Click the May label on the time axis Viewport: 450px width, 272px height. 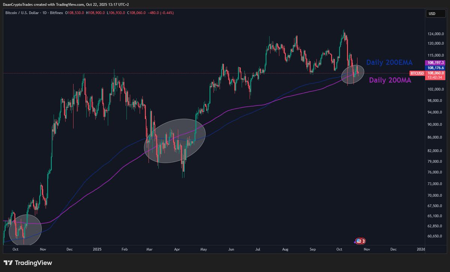pos(204,249)
